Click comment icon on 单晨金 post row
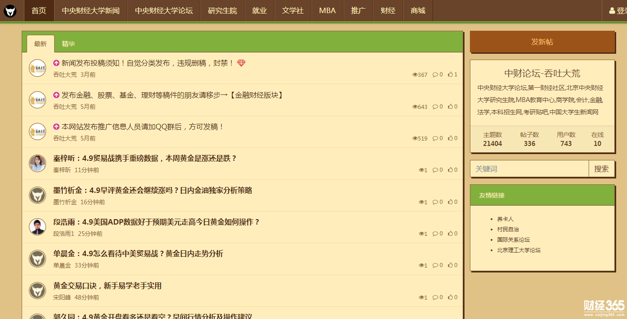The image size is (627, 319). click(x=435, y=265)
